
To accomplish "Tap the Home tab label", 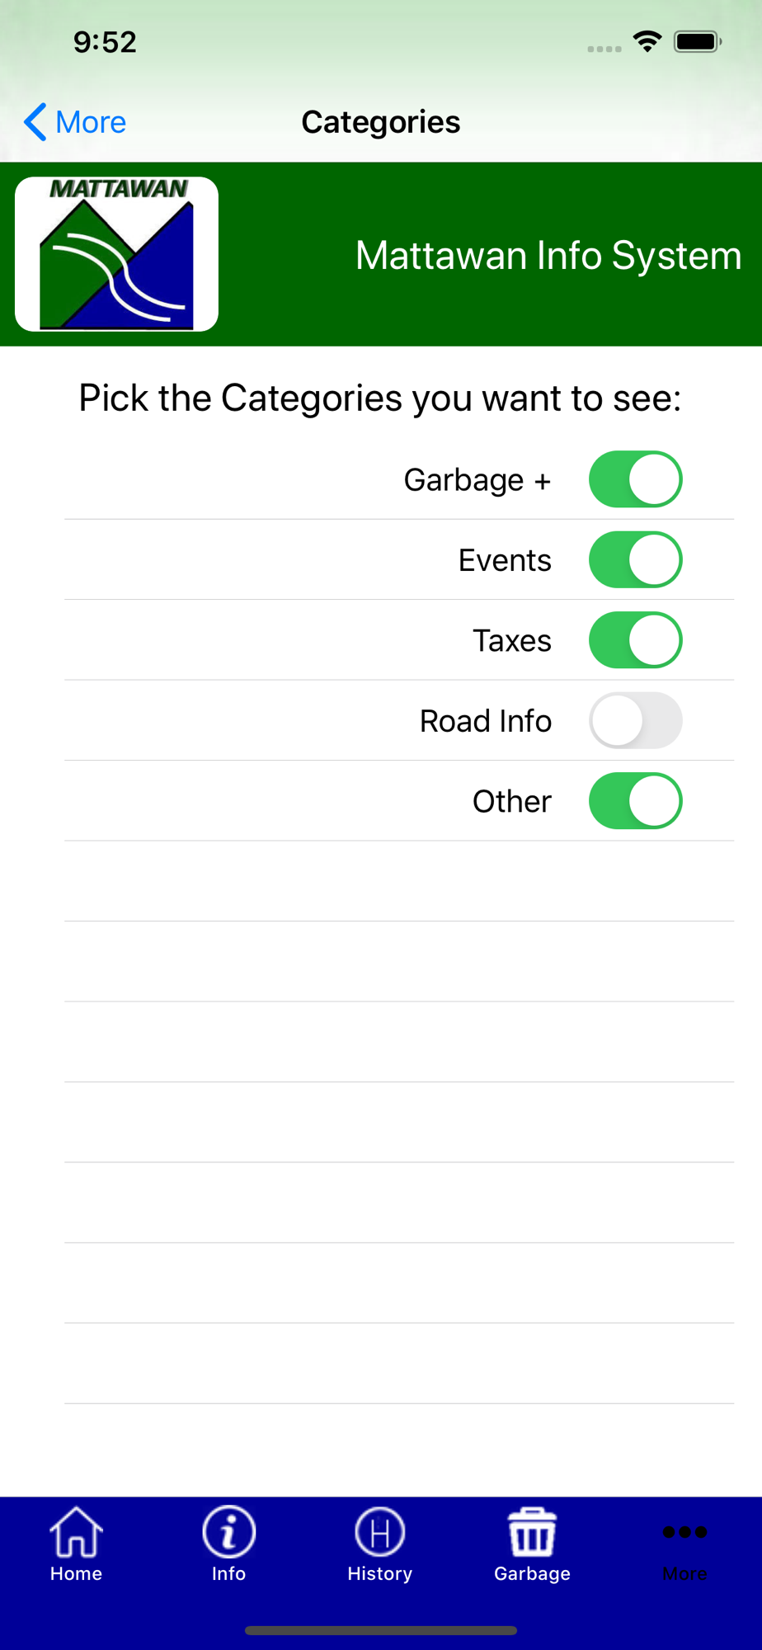I will point(76,1574).
